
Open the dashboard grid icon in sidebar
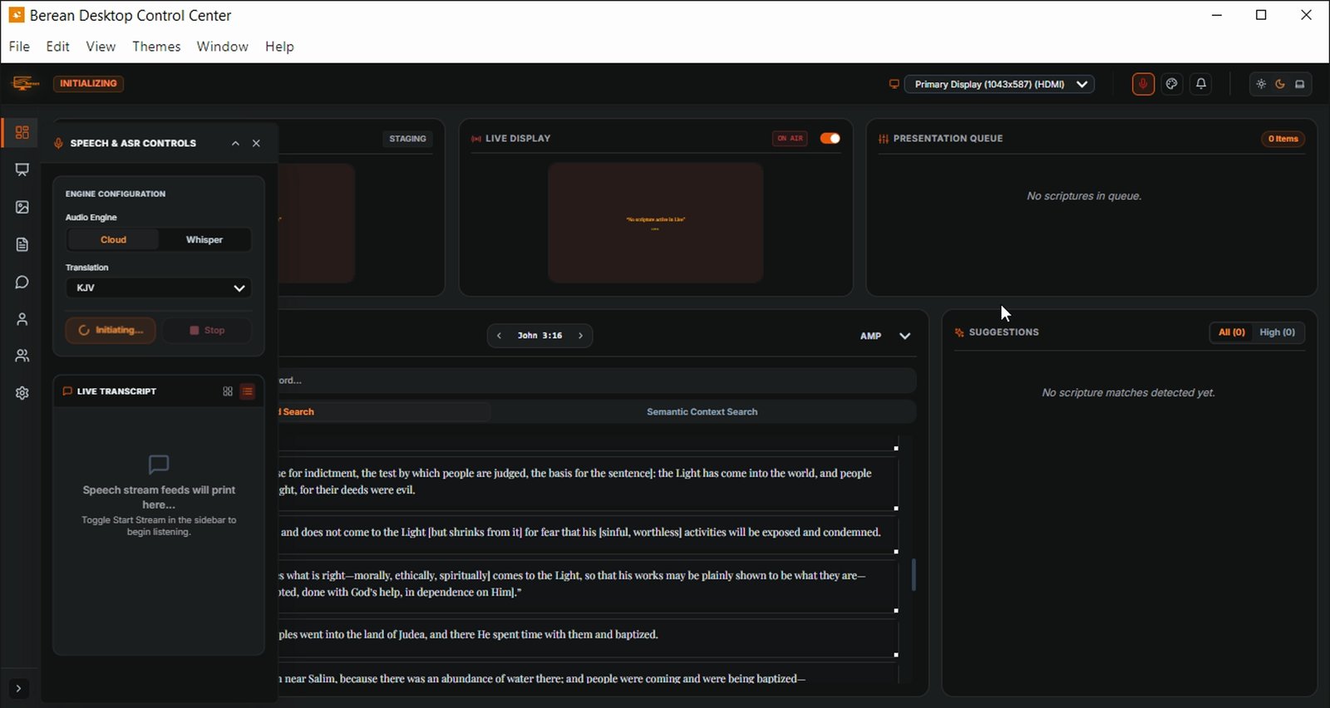click(22, 132)
